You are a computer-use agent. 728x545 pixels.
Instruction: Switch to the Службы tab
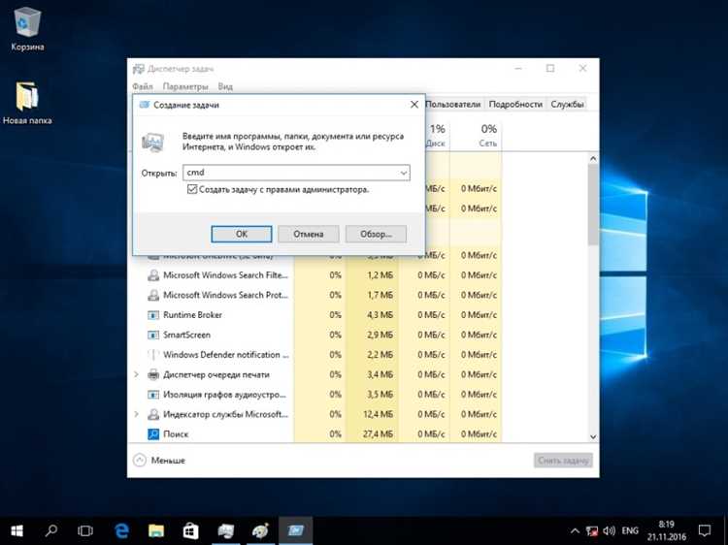point(567,105)
